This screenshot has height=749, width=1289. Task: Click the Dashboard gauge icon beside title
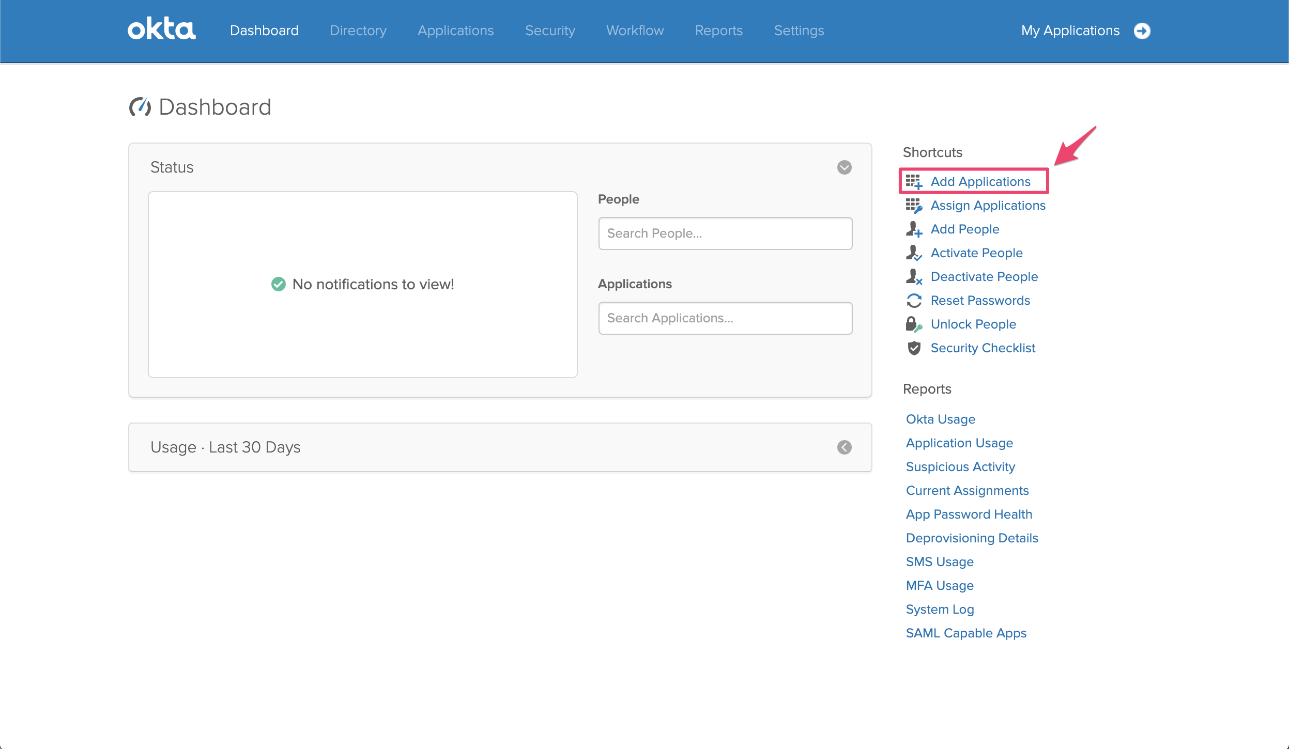pos(140,107)
